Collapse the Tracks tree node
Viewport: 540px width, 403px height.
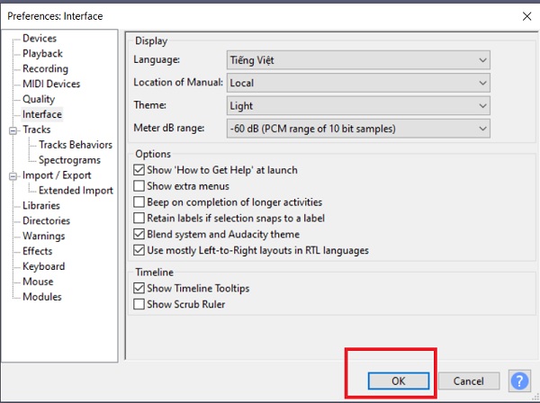(13, 130)
